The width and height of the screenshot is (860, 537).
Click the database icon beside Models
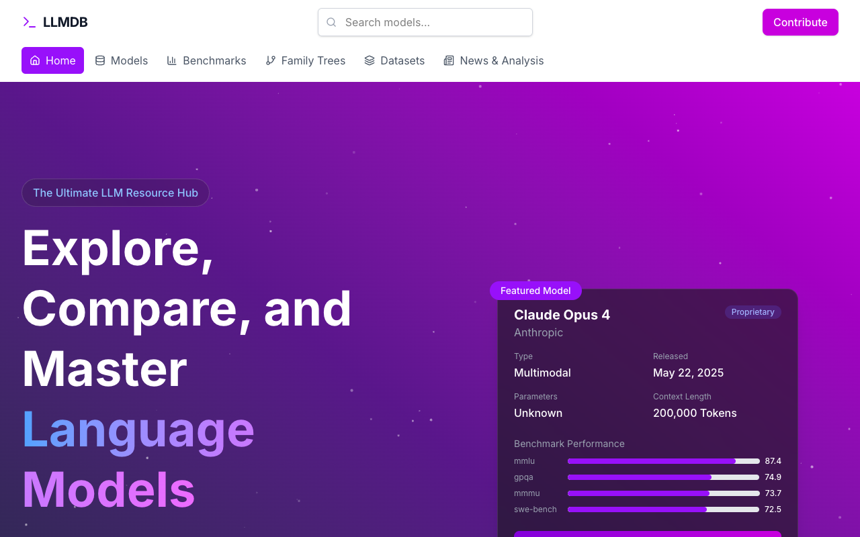pyautogui.click(x=100, y=60)
